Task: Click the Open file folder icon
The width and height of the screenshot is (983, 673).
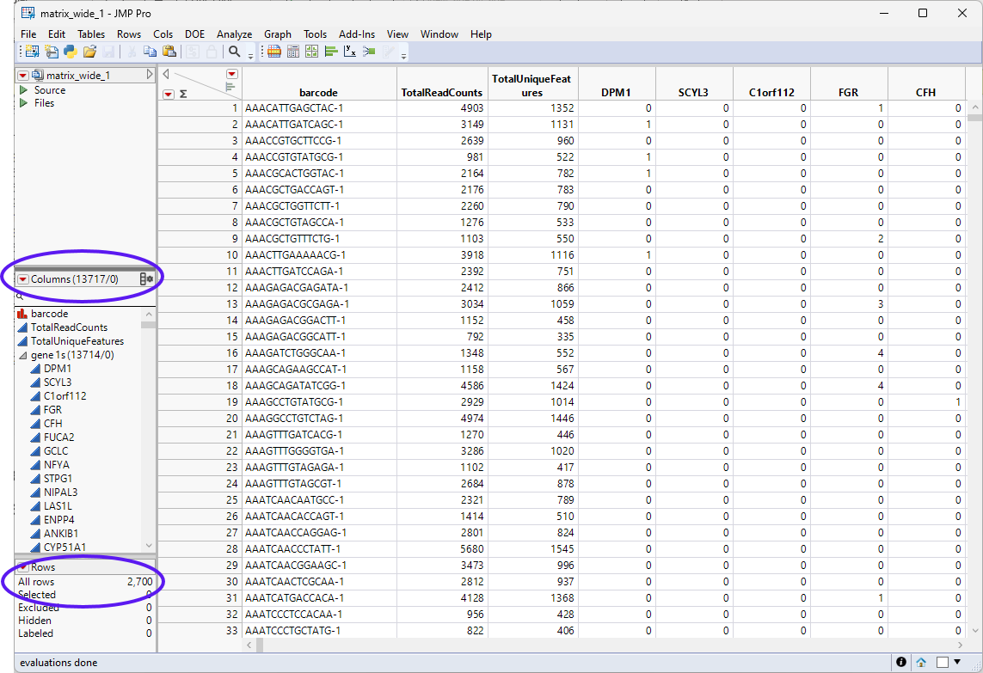Action: (89, 52)
